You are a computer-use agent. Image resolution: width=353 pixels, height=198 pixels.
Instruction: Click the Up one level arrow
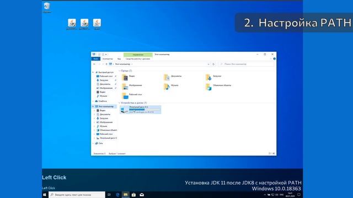[106, 64]
